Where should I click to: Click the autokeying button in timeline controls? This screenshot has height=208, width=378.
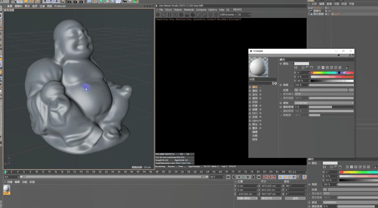tap(269, 177)
